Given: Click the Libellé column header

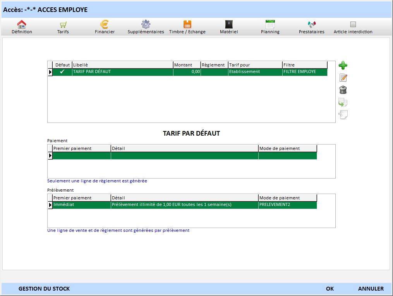Looking at the screenshot, I should point(122,65).
